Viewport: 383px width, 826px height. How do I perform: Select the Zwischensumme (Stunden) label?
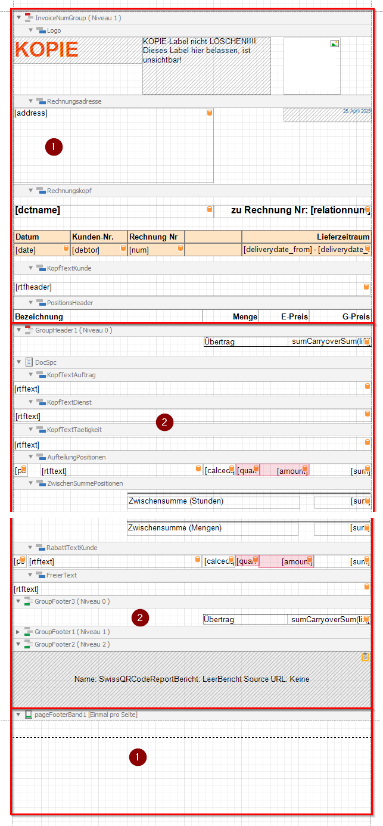pyautogui.click(x=213, y=501)
